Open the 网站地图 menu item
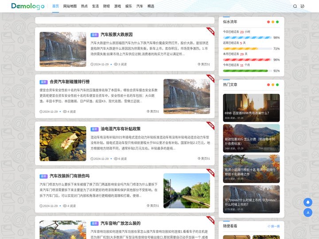Screen dimensions: 319x239 pyautogui.click(x=70, y=6)
